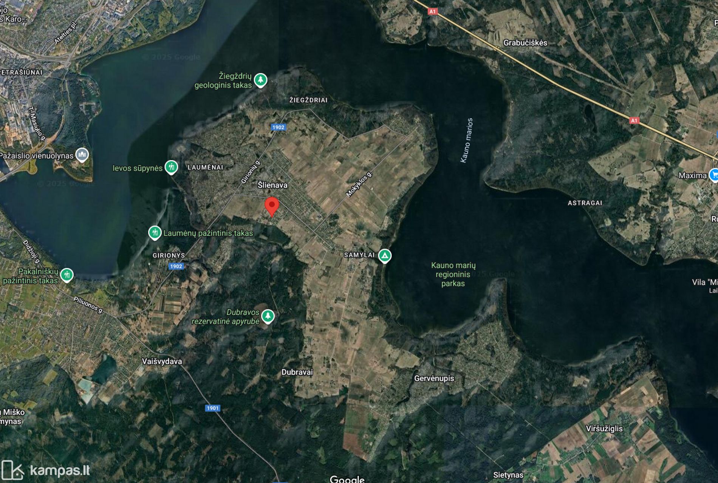
Task: Click the 1902 road shield near Girionys
Action: [x=176, y=266]
